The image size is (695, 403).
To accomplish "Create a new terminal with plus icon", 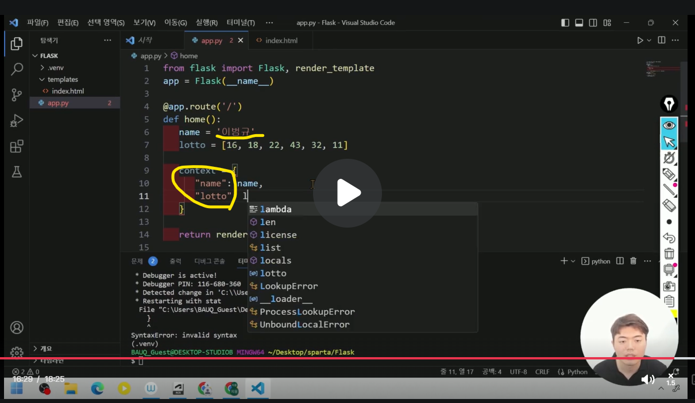I will coord(564,261).
